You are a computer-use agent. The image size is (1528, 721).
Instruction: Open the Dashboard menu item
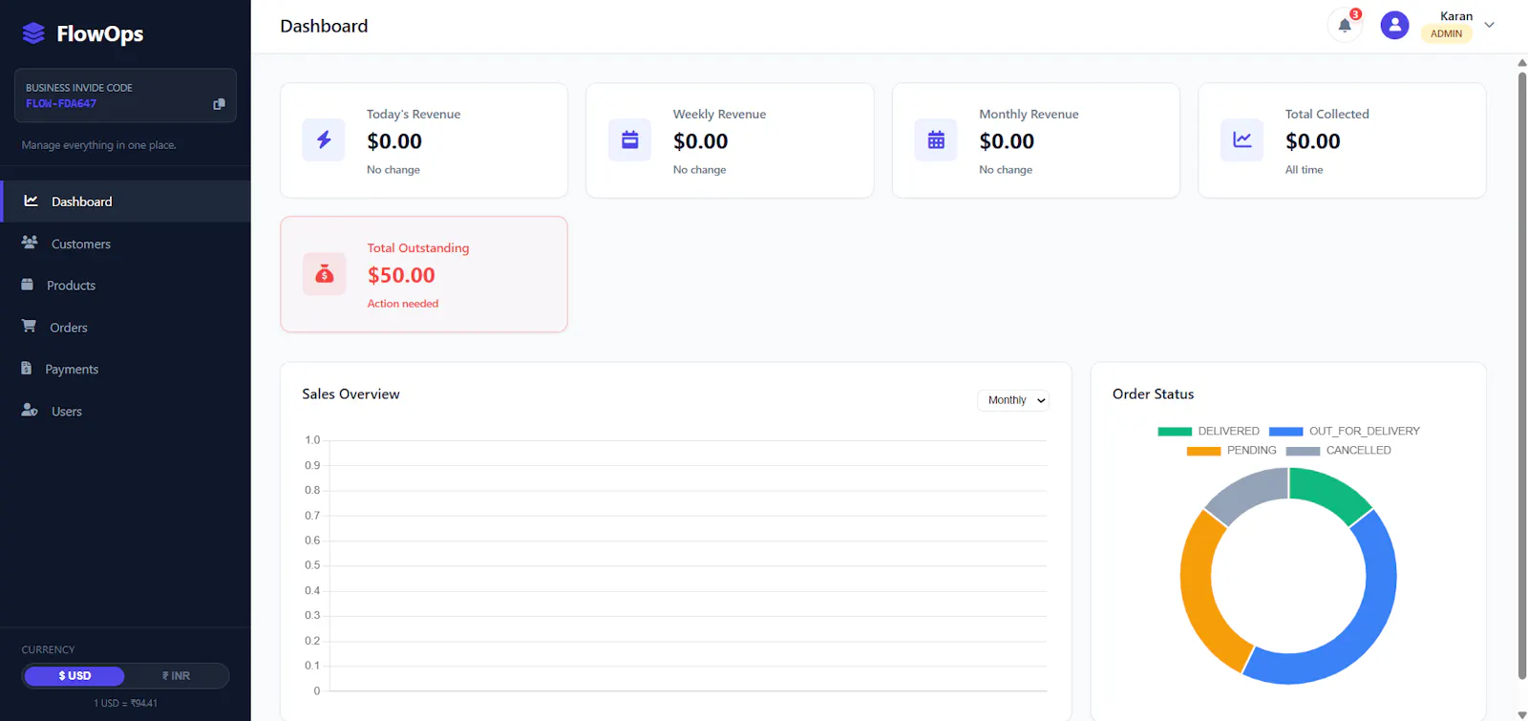125,201
